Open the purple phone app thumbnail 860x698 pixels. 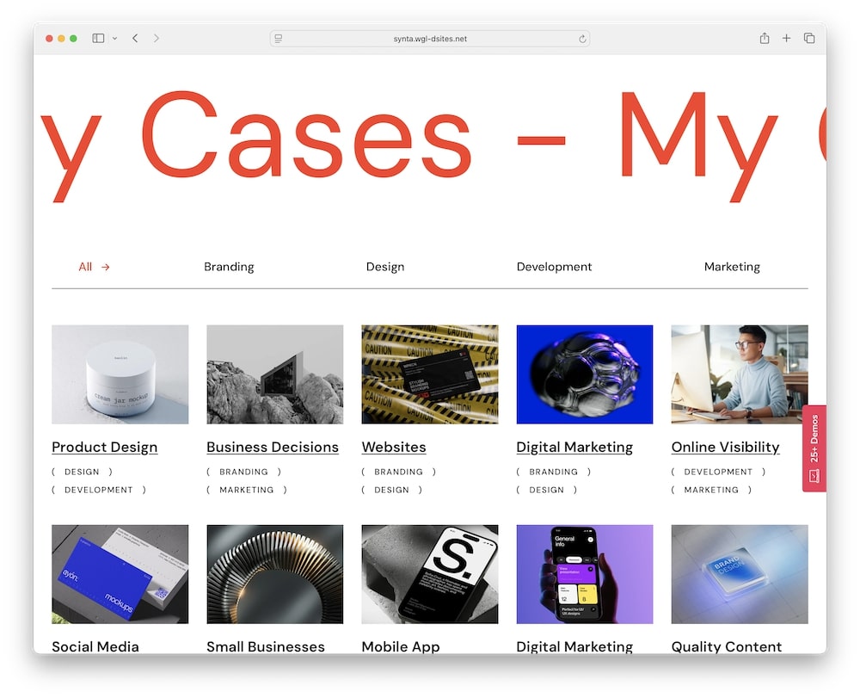585,574
